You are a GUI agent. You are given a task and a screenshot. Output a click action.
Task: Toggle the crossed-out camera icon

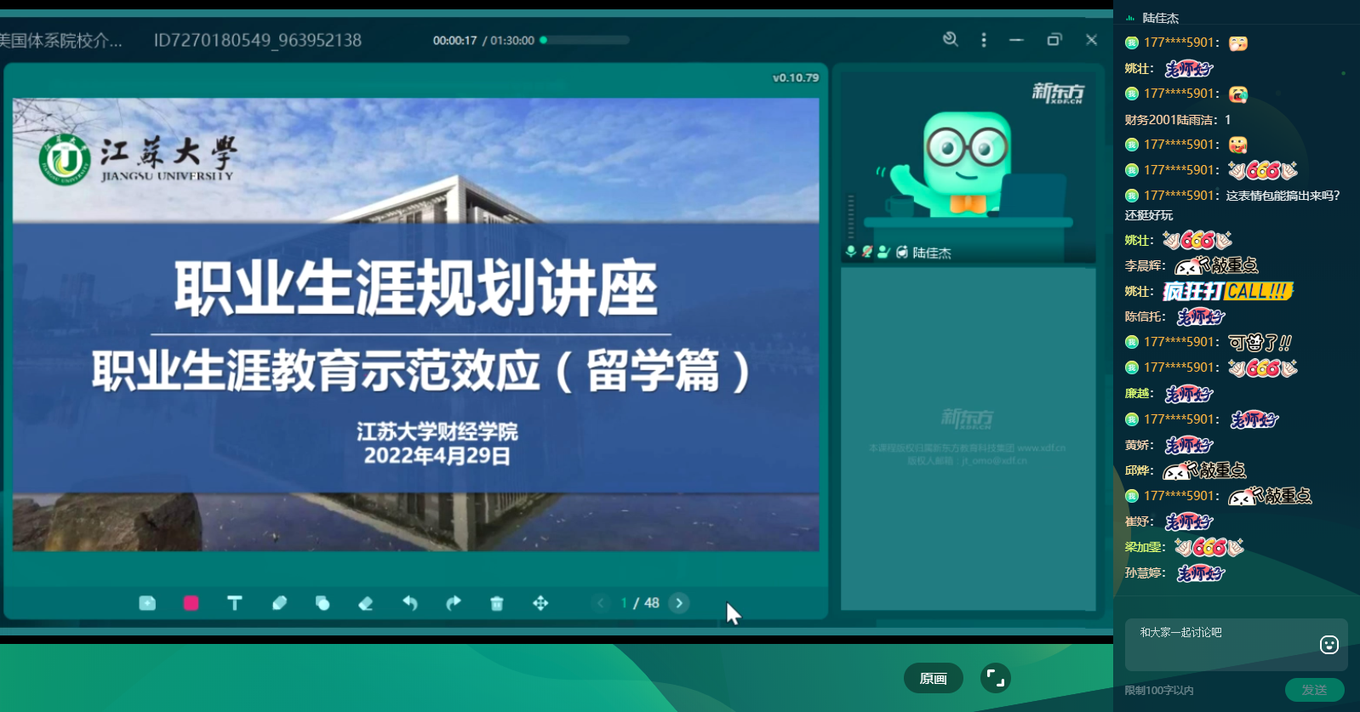pyautogui.click(x=866, y=252)
